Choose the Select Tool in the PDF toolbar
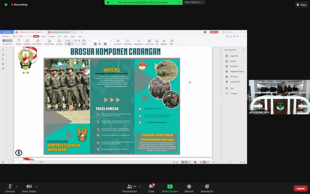 coord(8,44)
